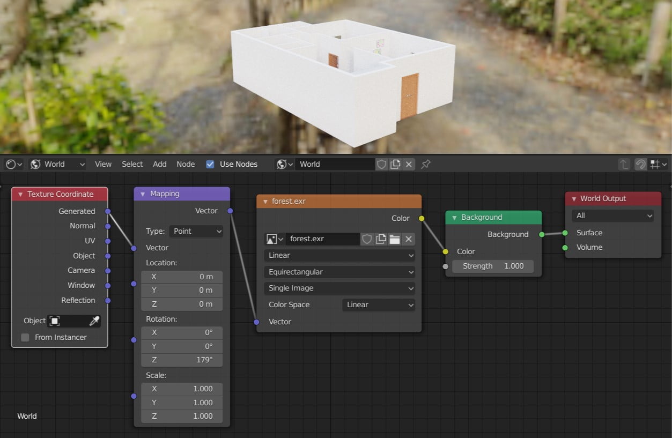Open the Node menu
The width and height of the screenshot is (672, 438).
pos(186,164)
